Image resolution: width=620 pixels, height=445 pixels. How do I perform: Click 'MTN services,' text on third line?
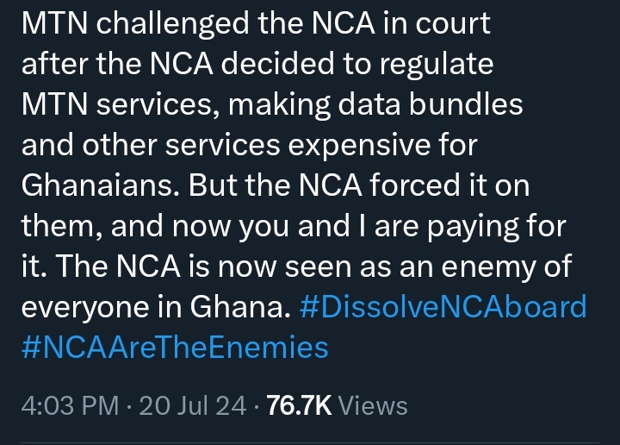click(x=121, y=105)
